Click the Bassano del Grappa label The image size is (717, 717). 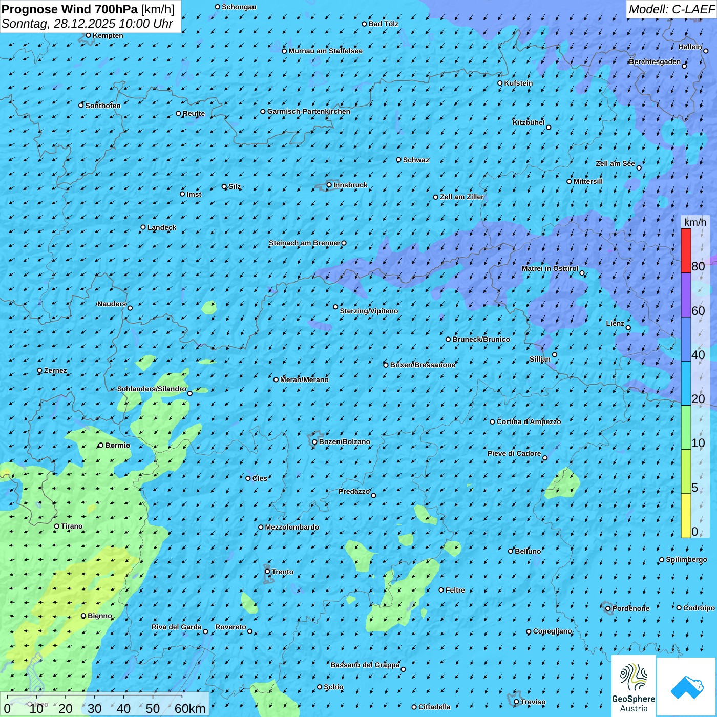(365, 665)
